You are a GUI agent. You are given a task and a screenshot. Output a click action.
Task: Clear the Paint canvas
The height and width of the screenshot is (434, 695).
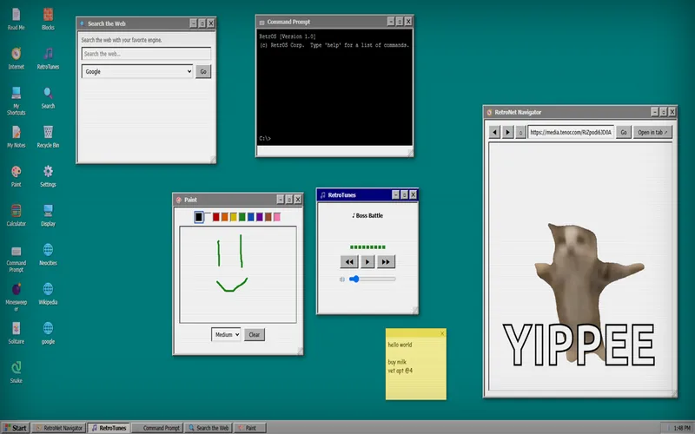pos(255,335)
